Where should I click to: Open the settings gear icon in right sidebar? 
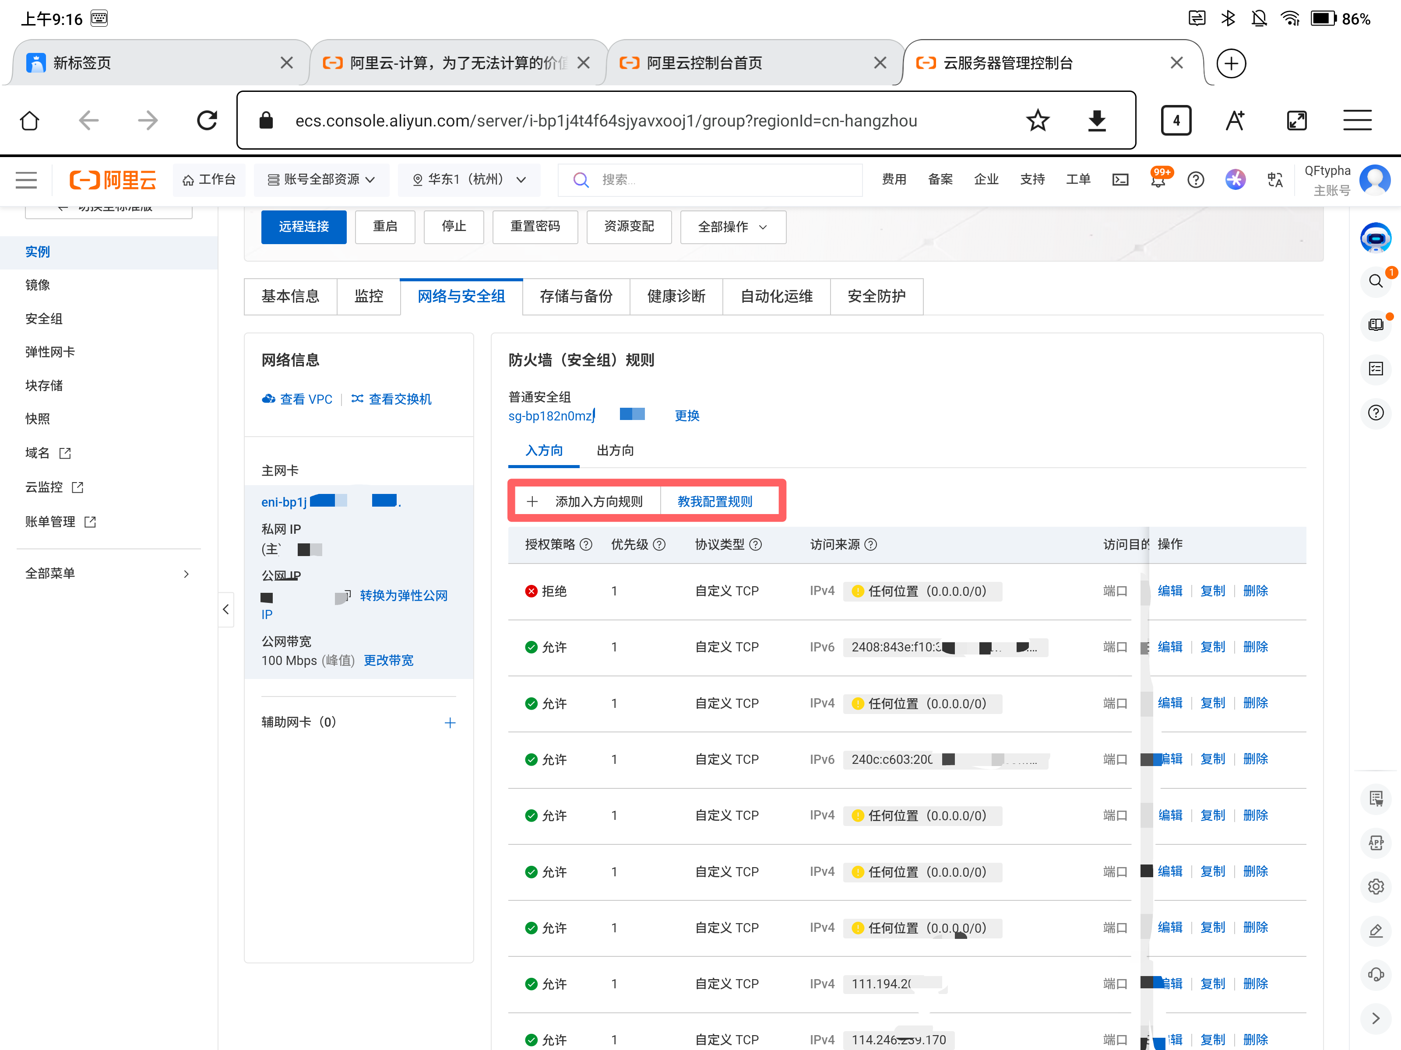click(x=1376, y=887)
